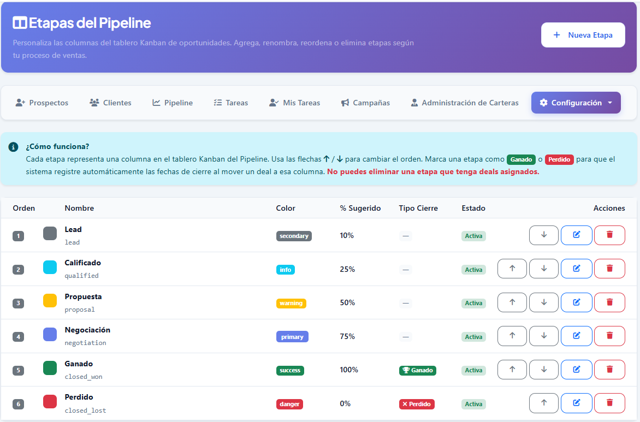Edit the Perdido stage
Screen dimensions: 640x422
[576, 403]
